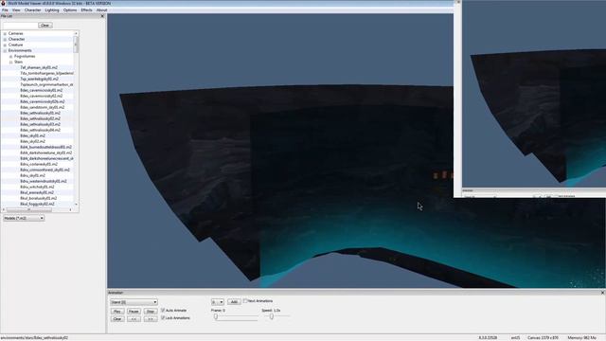Close the File List panel
This screenshot has height=341, width=606.
102,16
